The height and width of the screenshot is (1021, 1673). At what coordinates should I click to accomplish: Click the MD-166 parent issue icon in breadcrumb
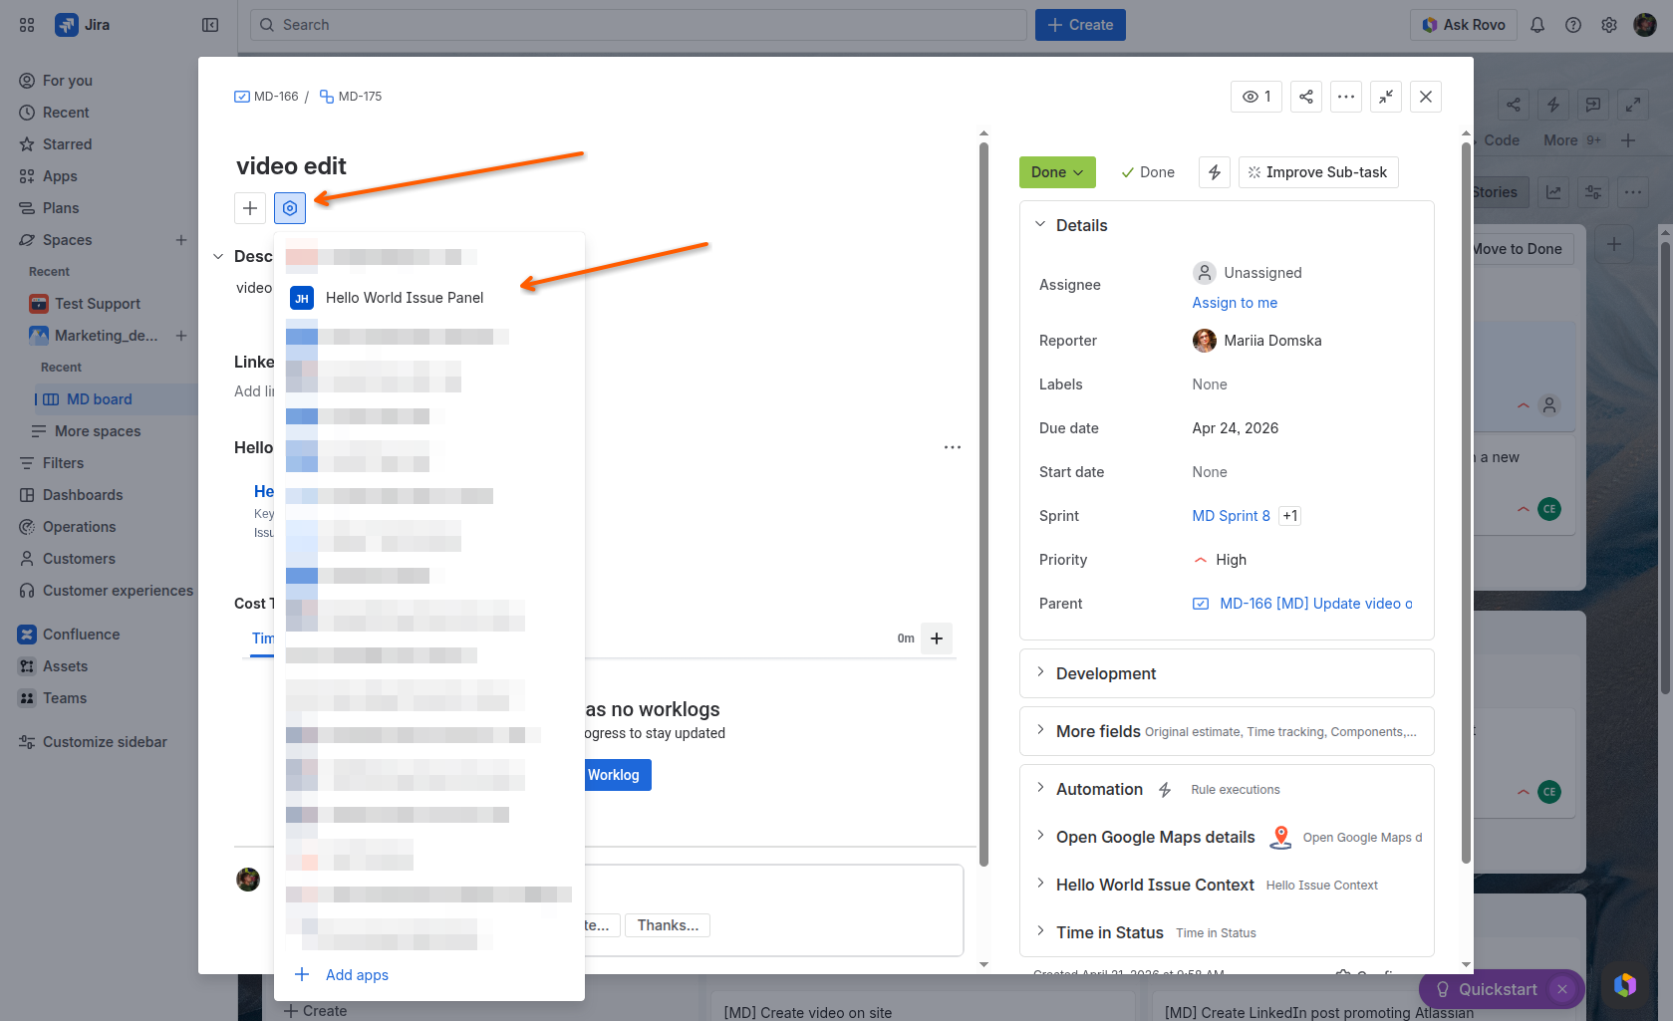point(241,97)
